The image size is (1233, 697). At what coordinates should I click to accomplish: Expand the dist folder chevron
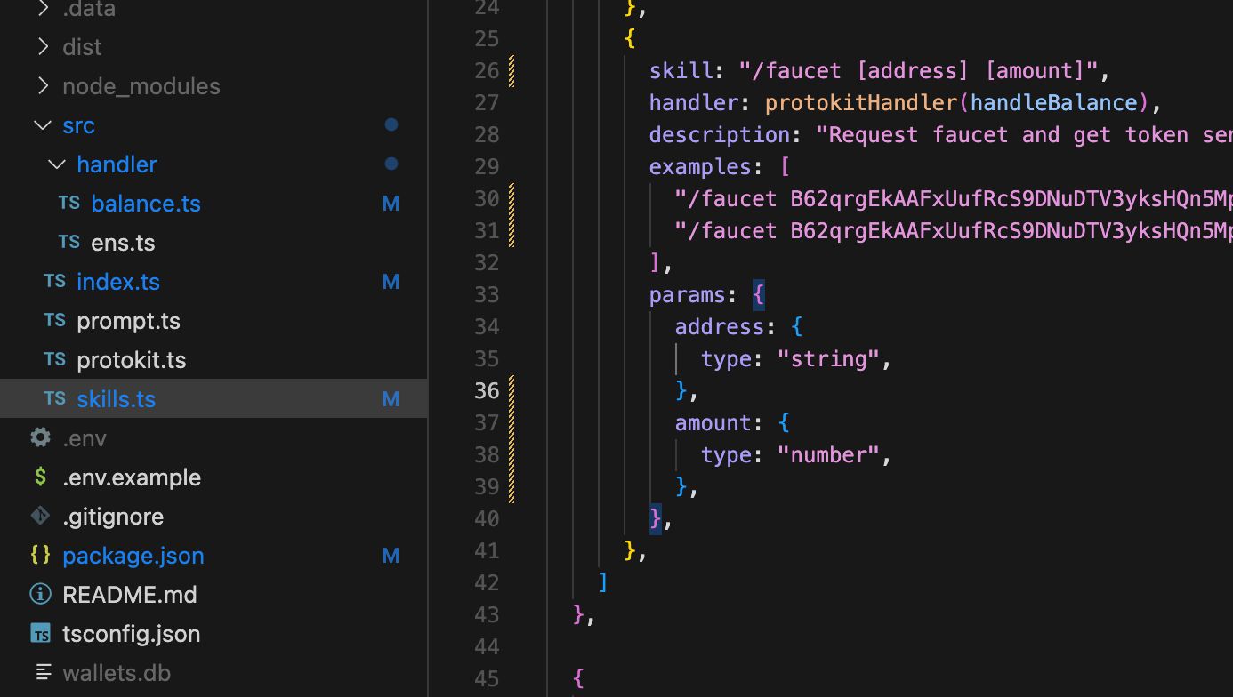(x=43, y=47)
